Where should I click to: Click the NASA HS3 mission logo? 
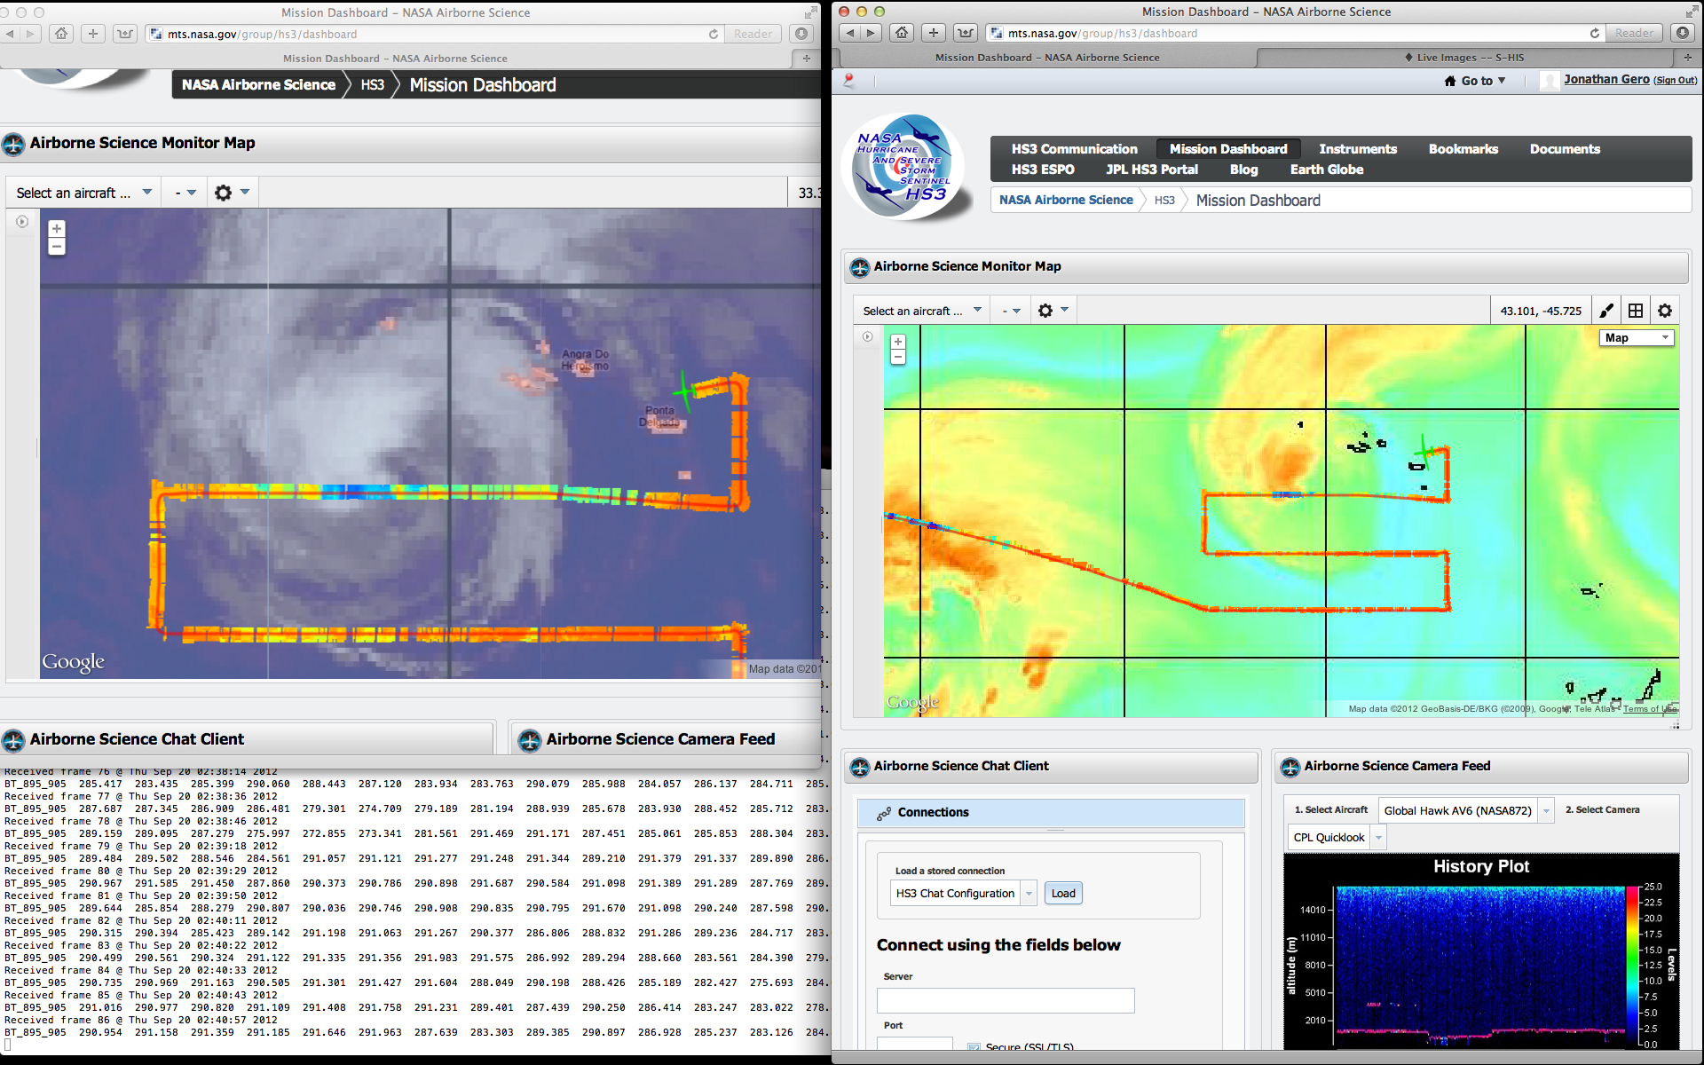click(903, 167)
